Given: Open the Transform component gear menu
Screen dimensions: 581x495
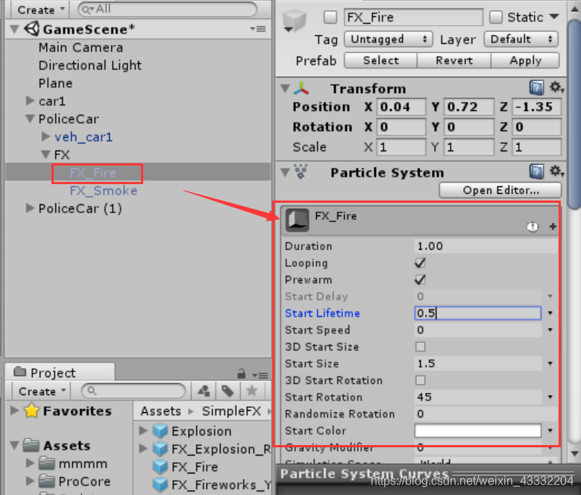Looking at the screenshot, I should click(x=556, y=87).
